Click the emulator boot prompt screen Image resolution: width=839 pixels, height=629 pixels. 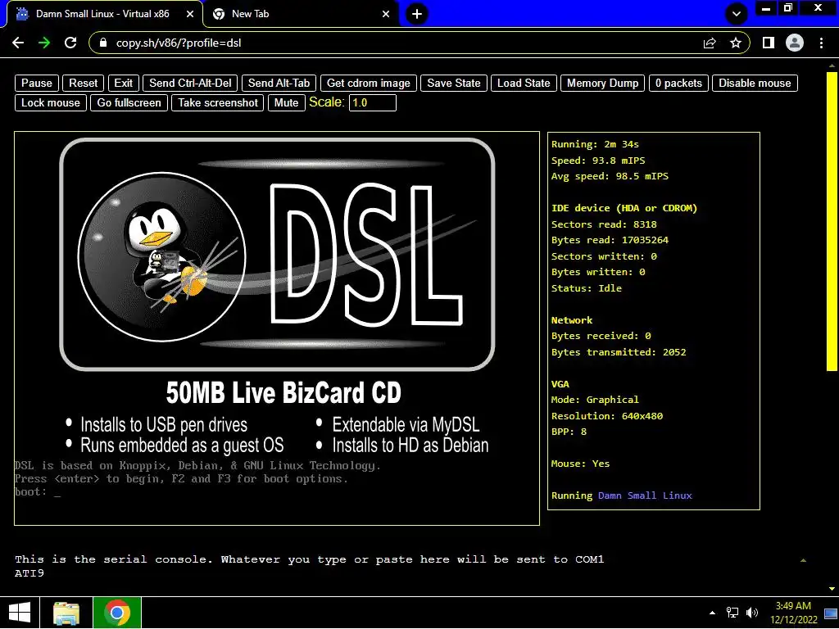pyautogui.click(x=277, y=328)
